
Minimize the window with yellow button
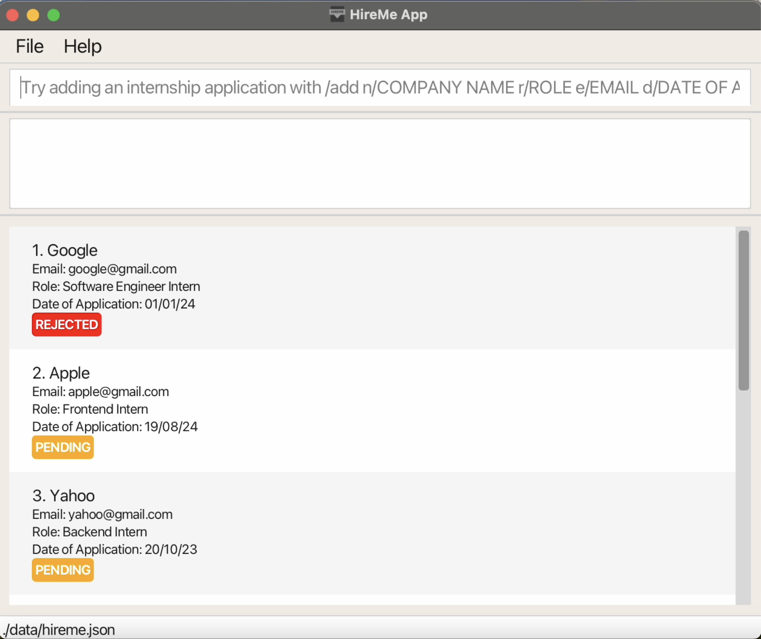tap(33, 15)
